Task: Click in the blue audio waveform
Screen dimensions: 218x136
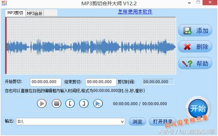Action: [x=91, y=47]
